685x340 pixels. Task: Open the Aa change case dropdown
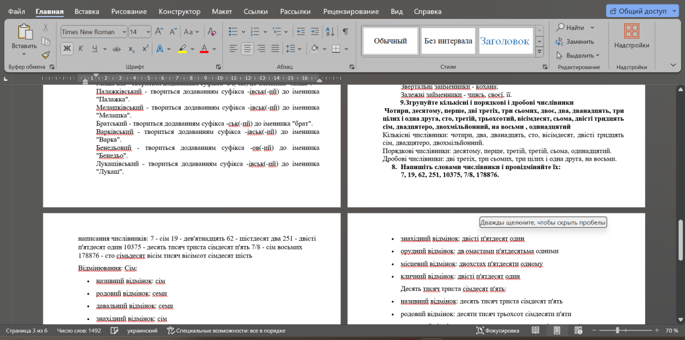(x=192, y=32)
